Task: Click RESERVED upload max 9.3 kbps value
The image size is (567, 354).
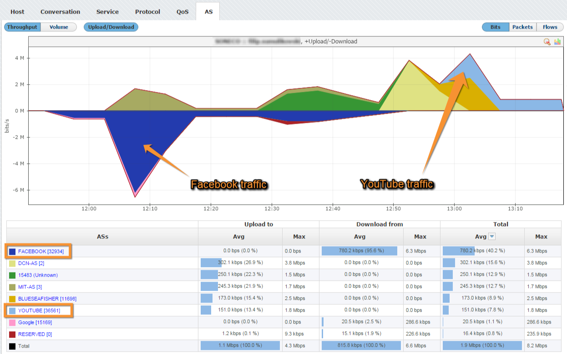Action: coord(294,334)
